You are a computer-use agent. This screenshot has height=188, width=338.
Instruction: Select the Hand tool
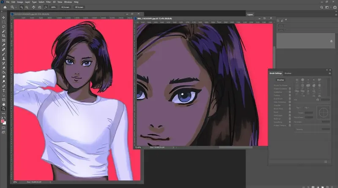click(x=3, y=104)
